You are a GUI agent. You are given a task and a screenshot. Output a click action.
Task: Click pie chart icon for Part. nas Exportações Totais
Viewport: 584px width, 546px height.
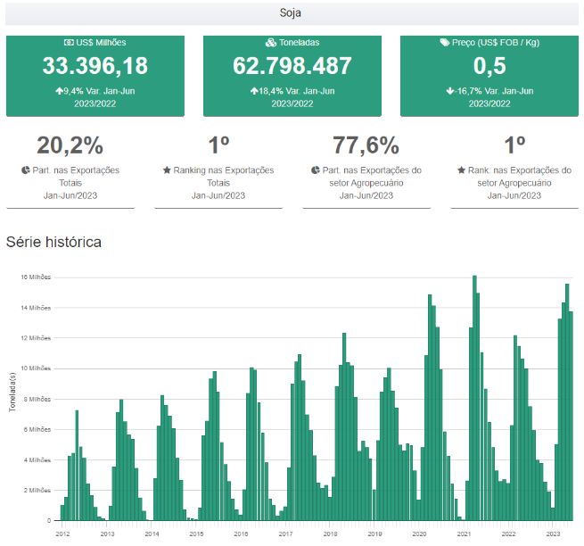coord(26,170)
